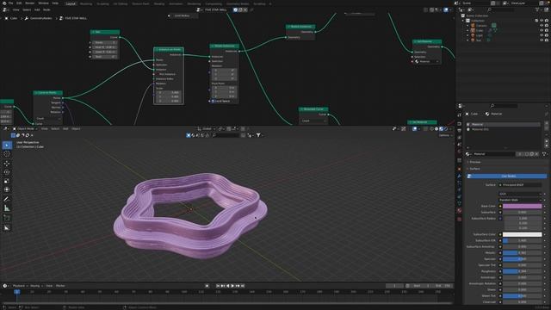Open the Object properties tab
This screenshot has height=310, width=551.
point(459,169)
